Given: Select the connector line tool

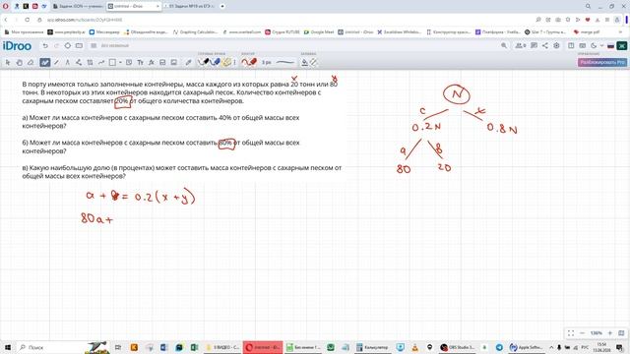Looking at the screenshot, I should [x=101, y=62].
